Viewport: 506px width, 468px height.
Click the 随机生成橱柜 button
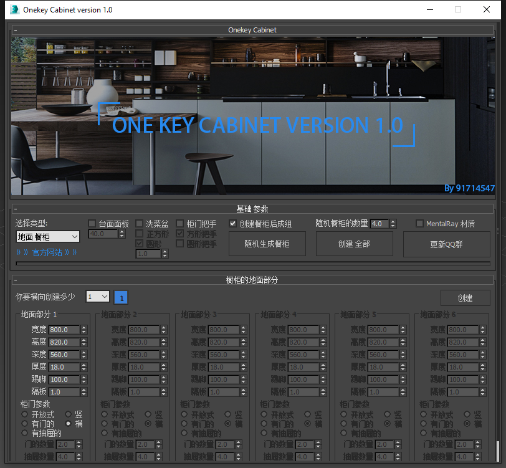coord(267,244)
